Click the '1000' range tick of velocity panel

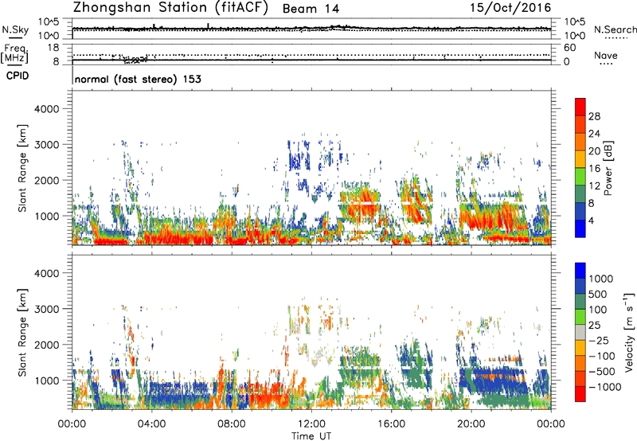46,381
